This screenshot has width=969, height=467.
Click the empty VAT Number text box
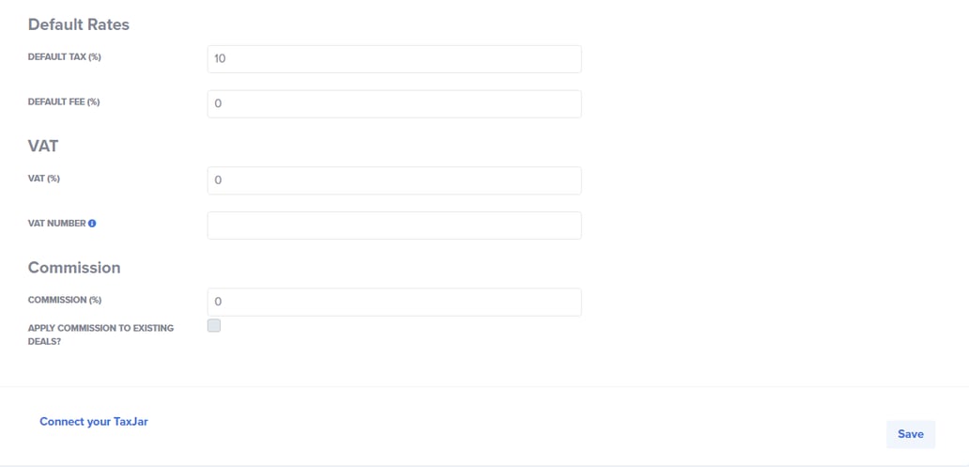(394, 226)
